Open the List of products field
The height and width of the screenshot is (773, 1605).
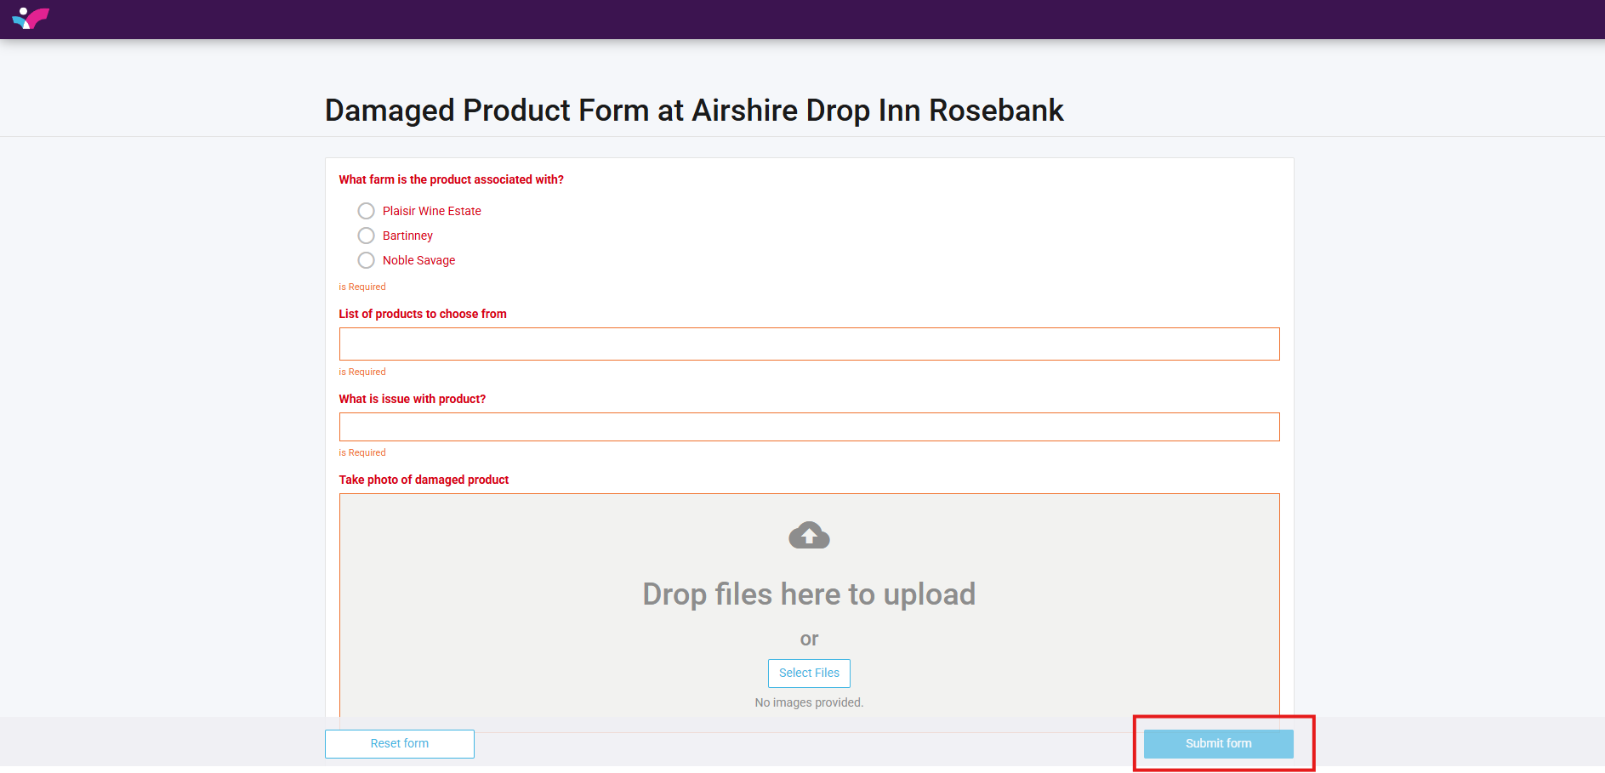pos(809,344)
